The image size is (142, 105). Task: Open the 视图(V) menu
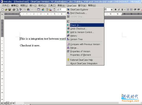[24, 6]
